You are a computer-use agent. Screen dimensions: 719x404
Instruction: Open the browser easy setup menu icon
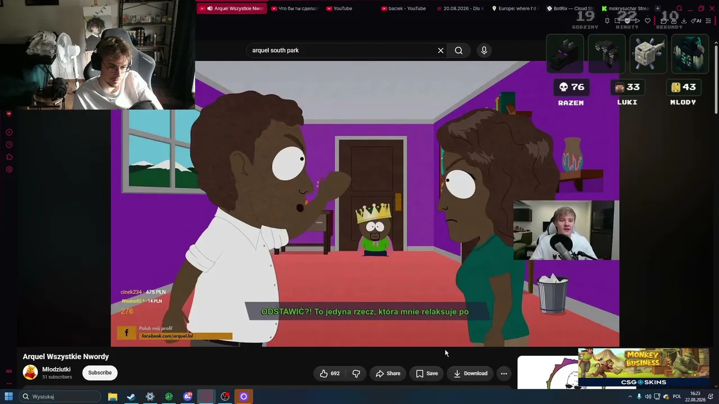(708, 21)
